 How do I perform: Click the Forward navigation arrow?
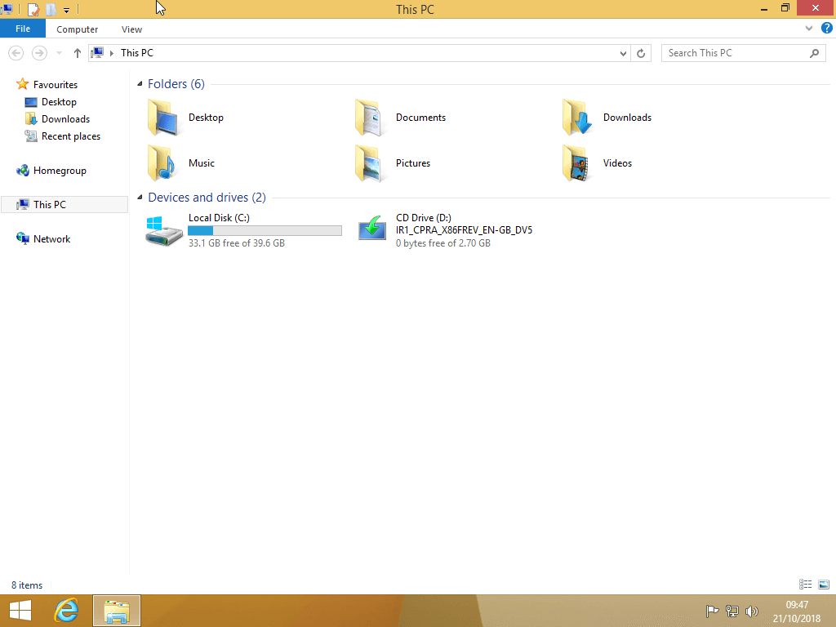39,53
